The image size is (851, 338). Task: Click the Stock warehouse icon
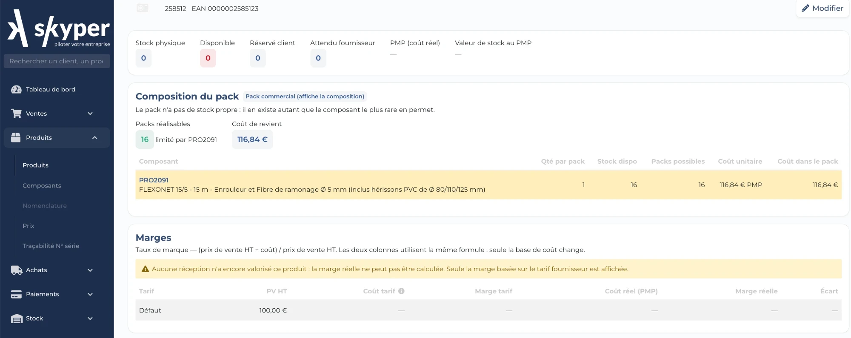[x=17, y=318]
